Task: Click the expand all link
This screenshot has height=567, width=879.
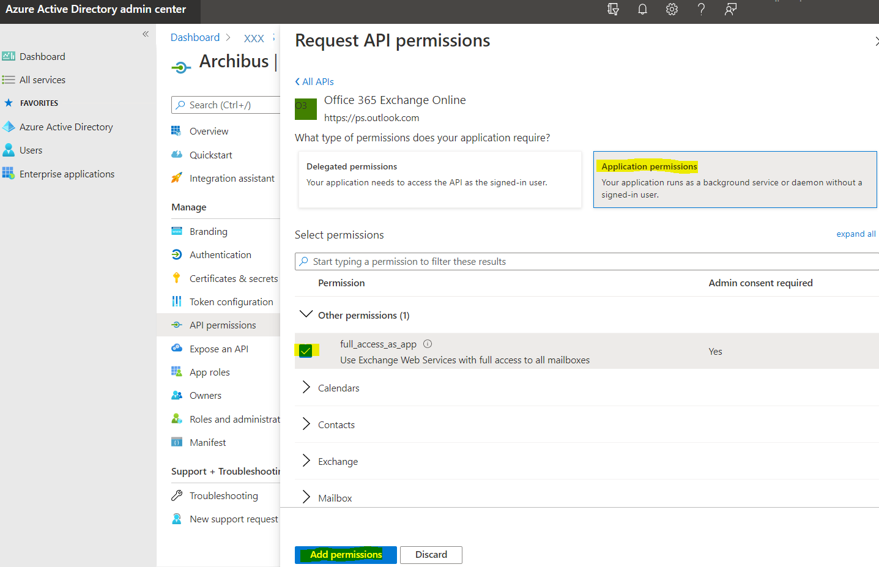Action: point(855,234)
